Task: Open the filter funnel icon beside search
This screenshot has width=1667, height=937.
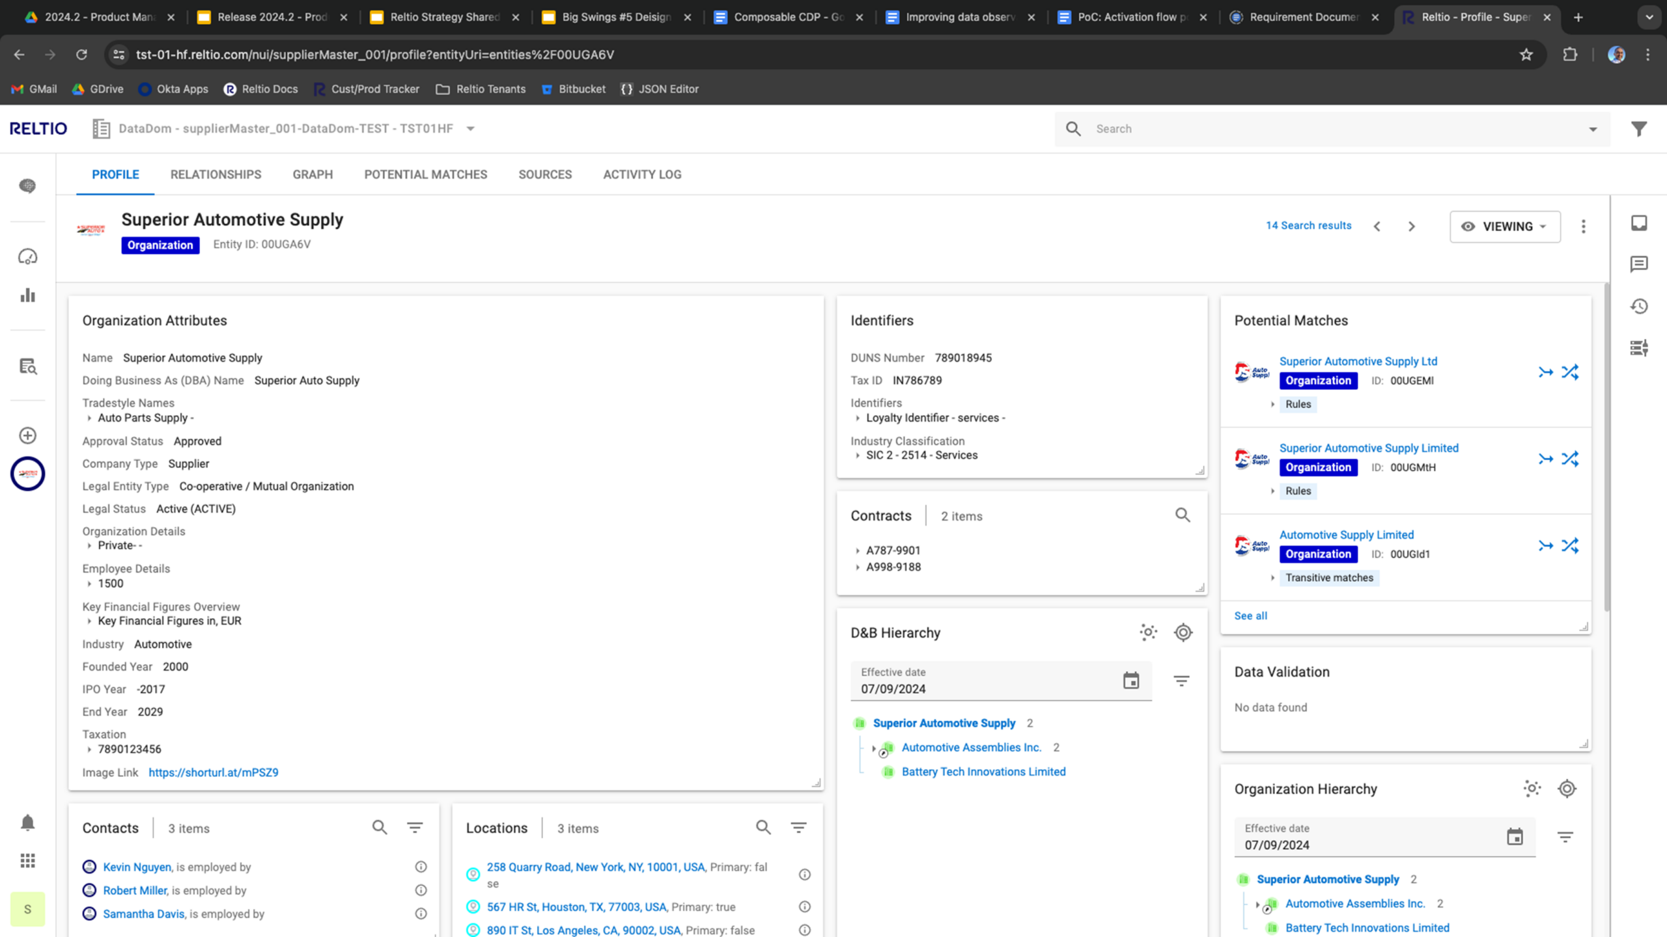Action: [1638, 129]
